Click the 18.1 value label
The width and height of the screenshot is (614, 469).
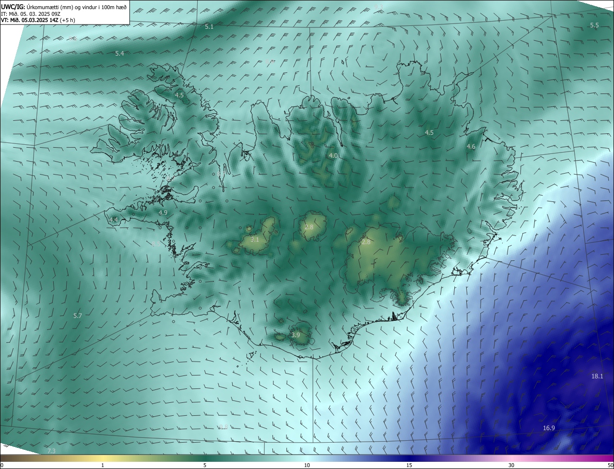597,376
